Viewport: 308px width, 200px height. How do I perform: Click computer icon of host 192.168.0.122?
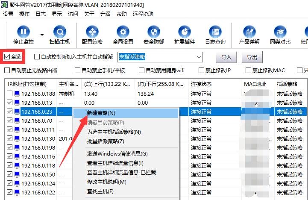[17, 193]
